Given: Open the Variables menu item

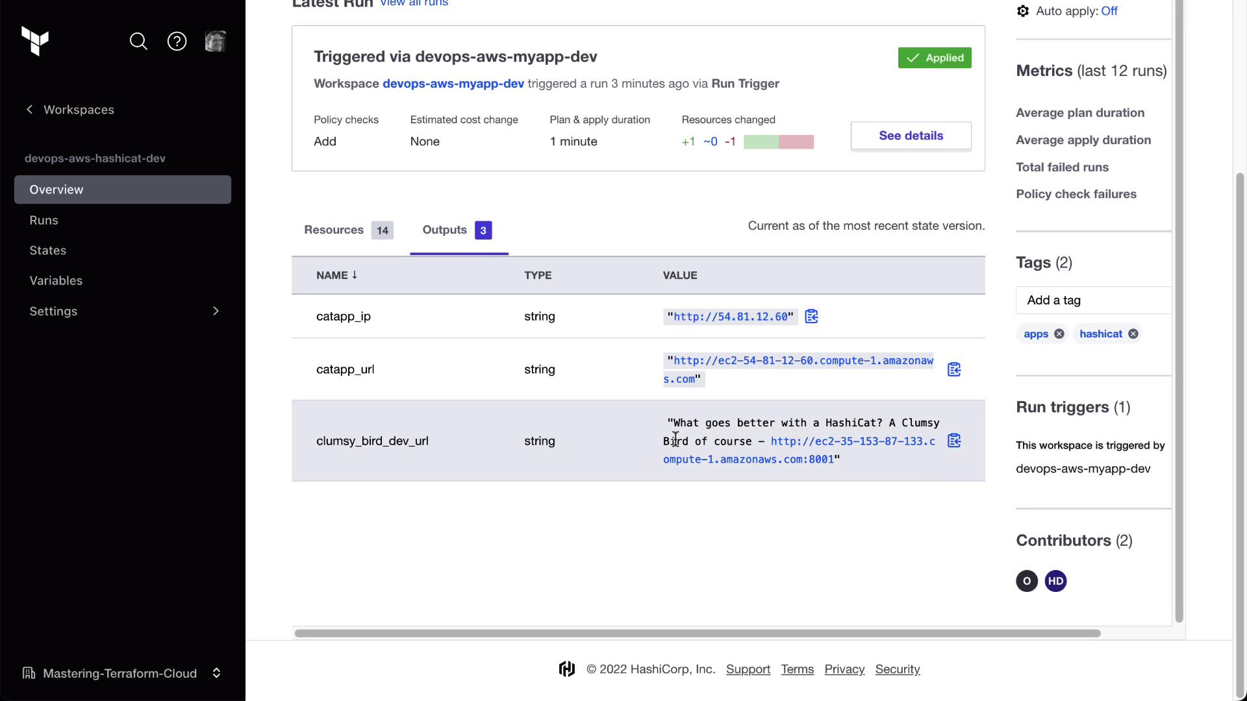Looking at the screenshot, I should click(56, 280).
